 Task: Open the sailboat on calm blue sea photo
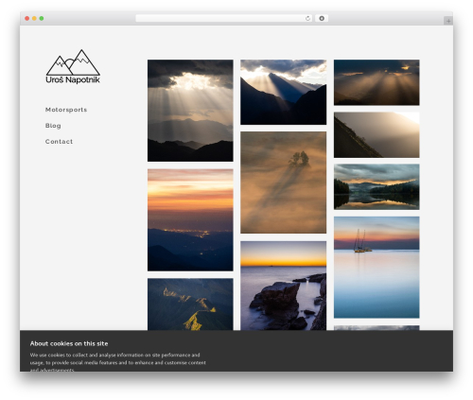coord(377,268)
